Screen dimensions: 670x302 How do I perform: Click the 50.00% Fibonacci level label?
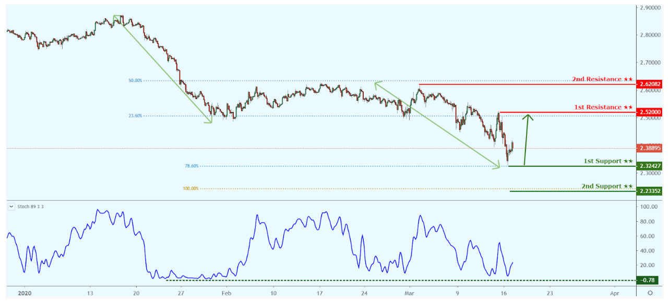135,81
